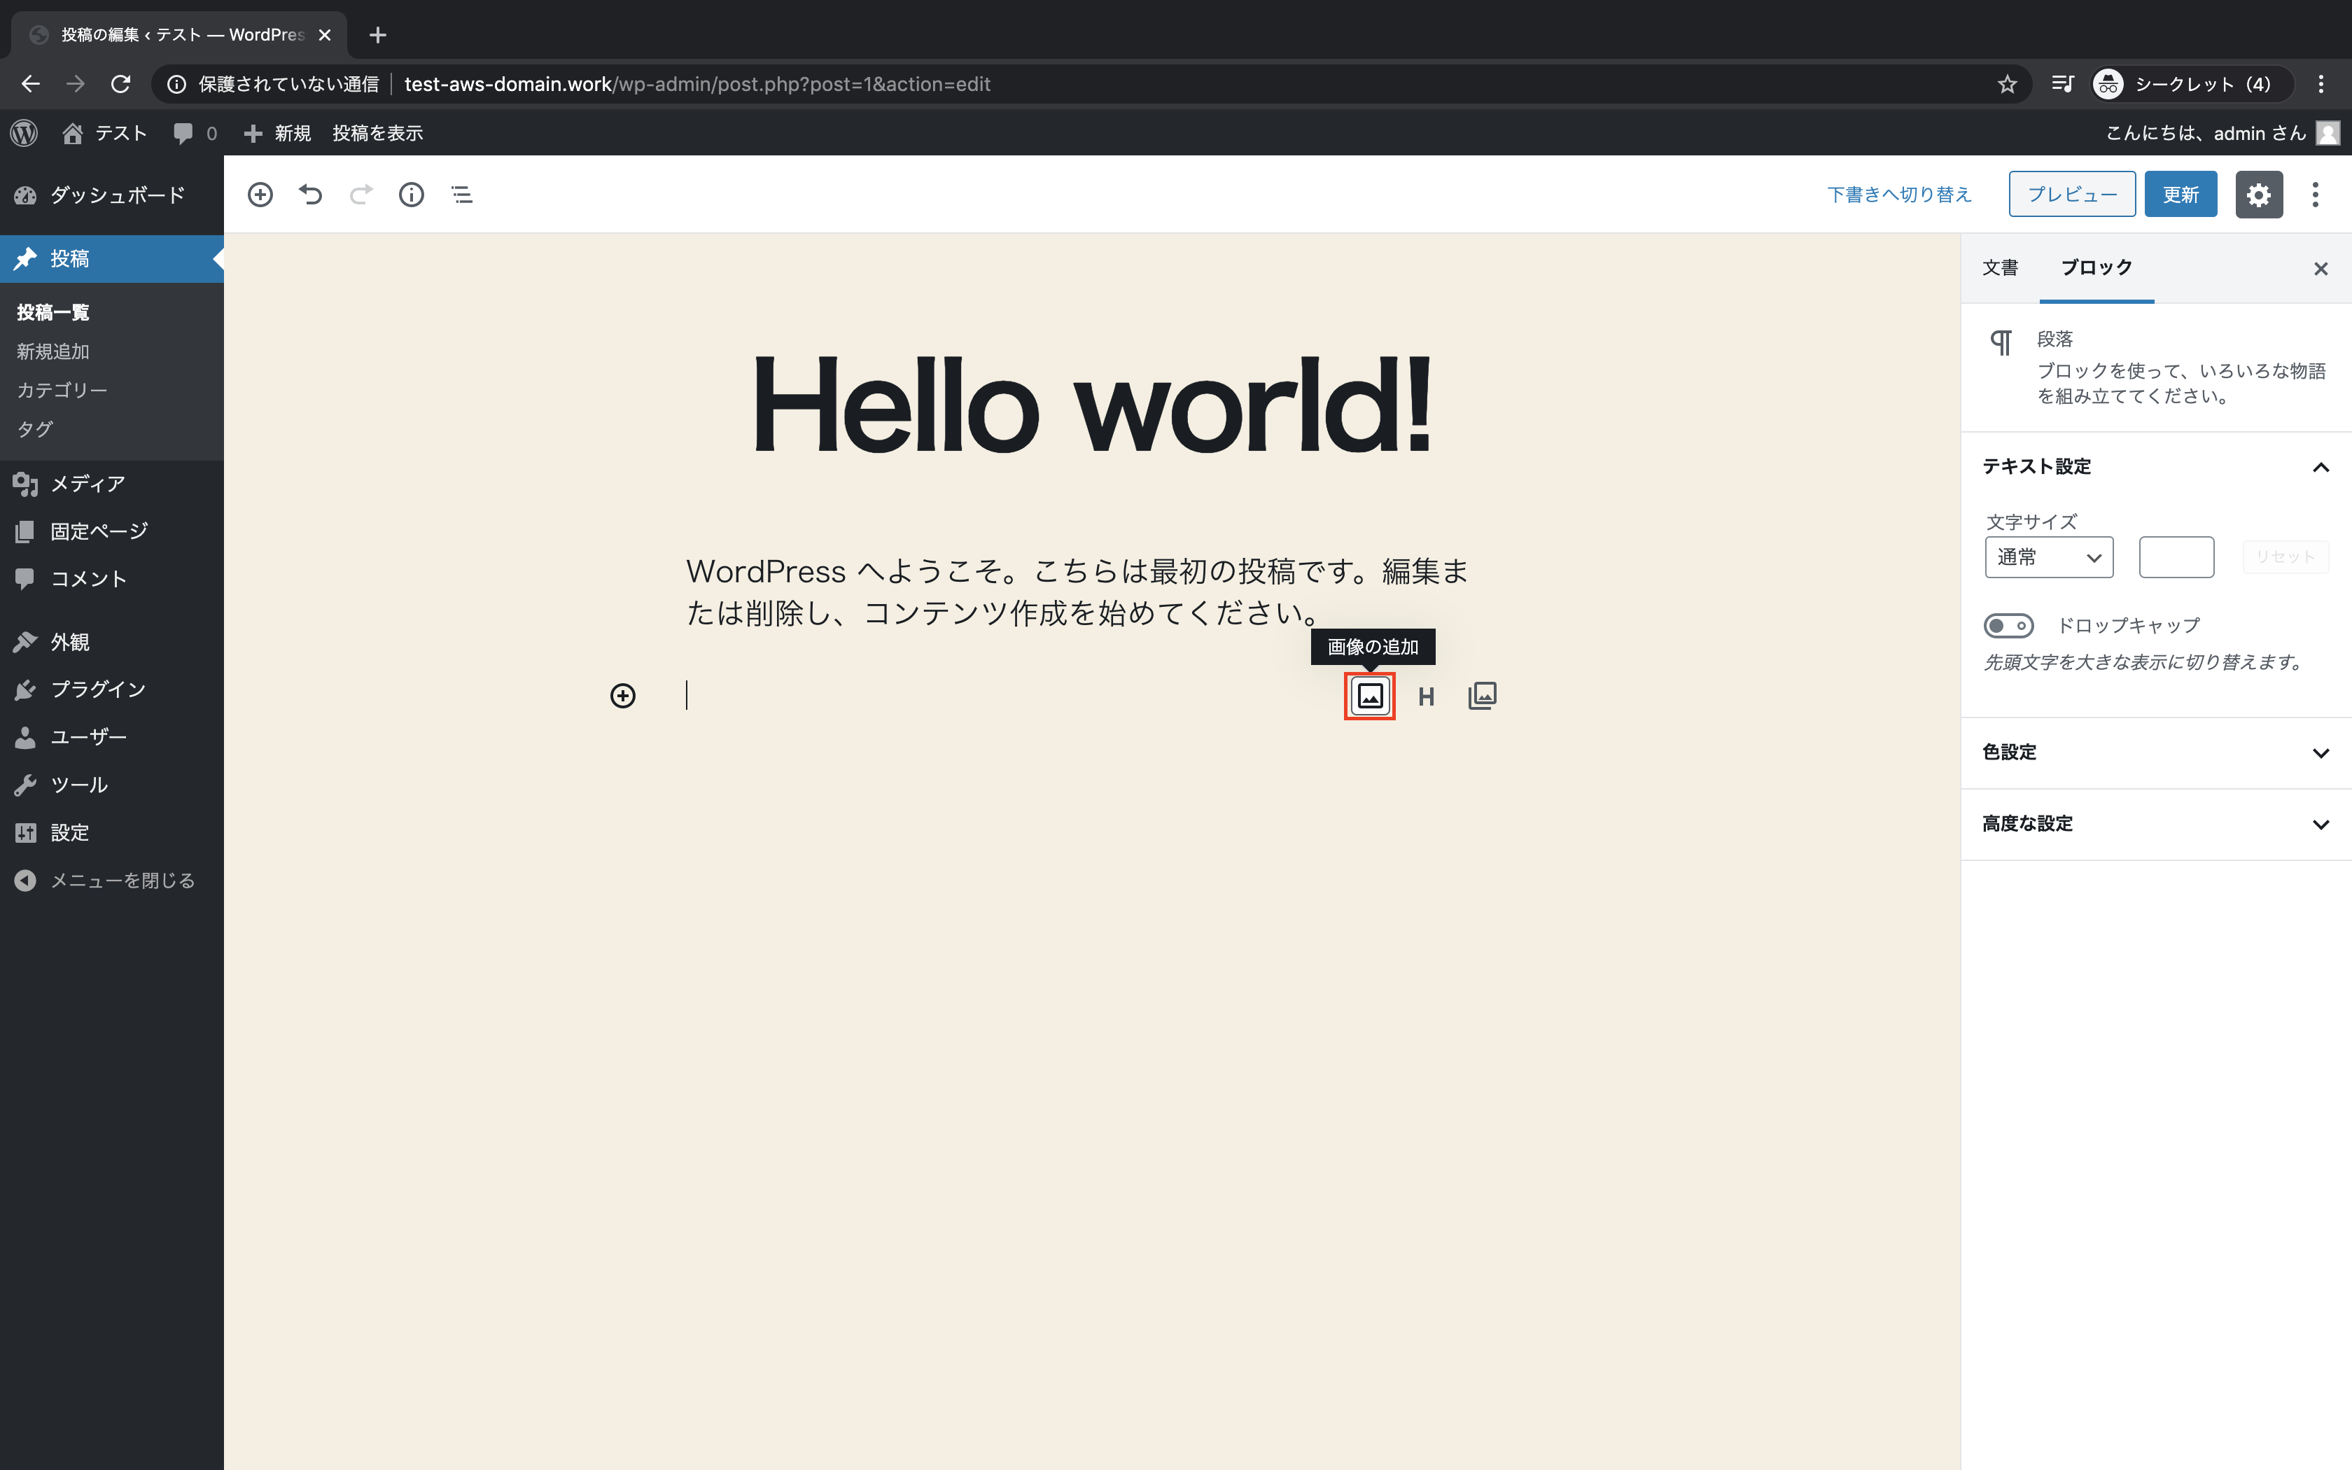Enable the ドロップキャップ toggle
Image resolution: width=2352 pixels, height=1470 pixels.
(2008, 625)
